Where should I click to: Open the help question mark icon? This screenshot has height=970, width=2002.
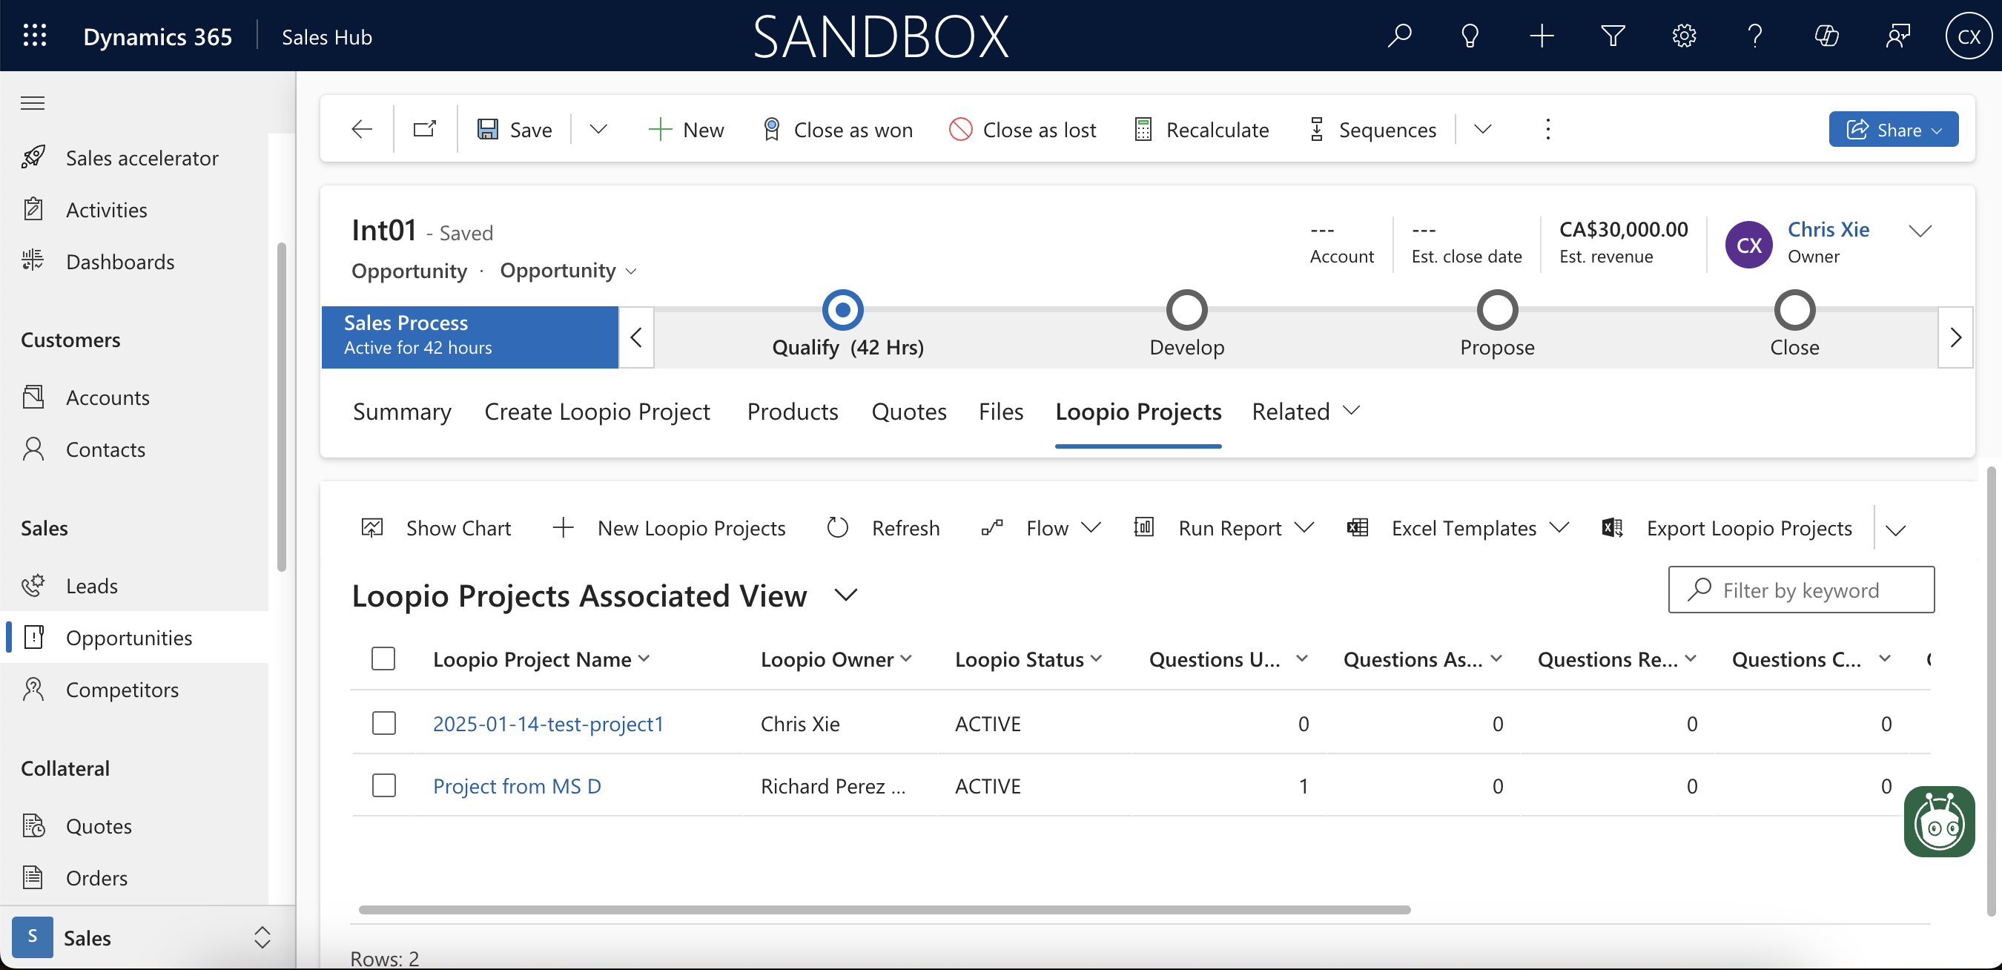(x=1755, y=36)
